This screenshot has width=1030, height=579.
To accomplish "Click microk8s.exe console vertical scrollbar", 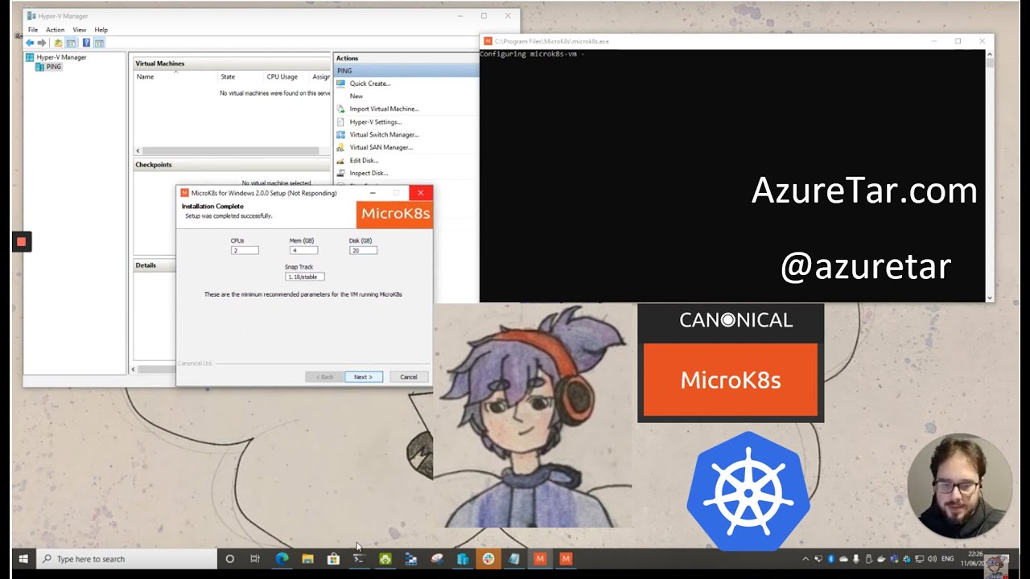I will point(990,176).
